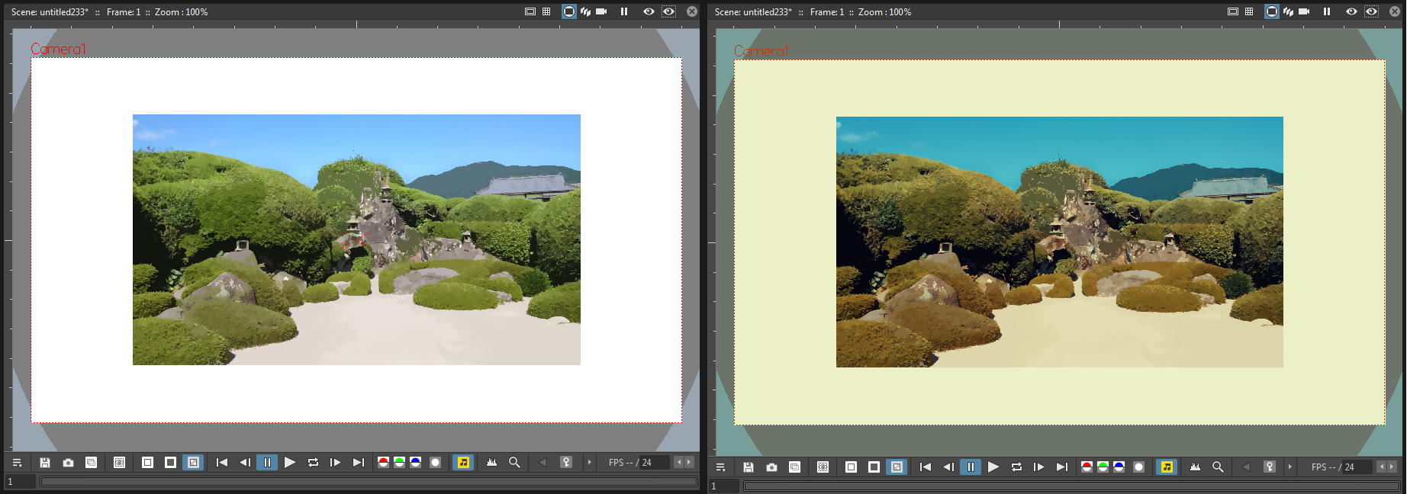
Task: Open the right viewer flipbook options menu
Action: tap(720, 467)
